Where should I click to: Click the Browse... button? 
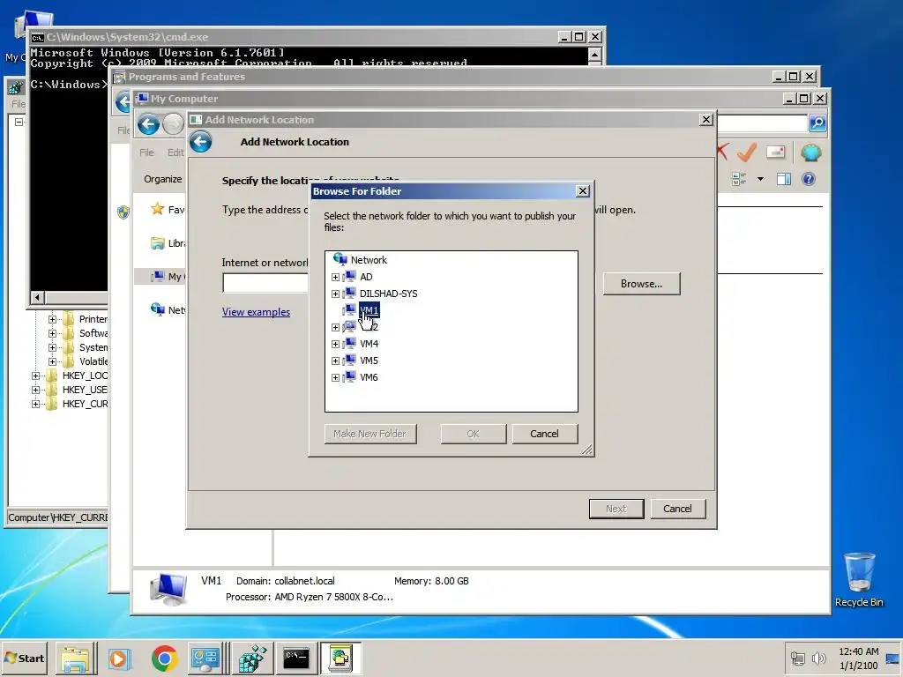641,284
